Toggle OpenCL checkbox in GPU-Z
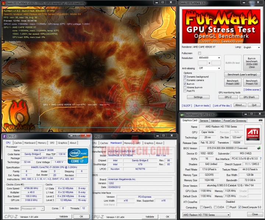This screenshot has width=265, height=220. coord(201,207)
